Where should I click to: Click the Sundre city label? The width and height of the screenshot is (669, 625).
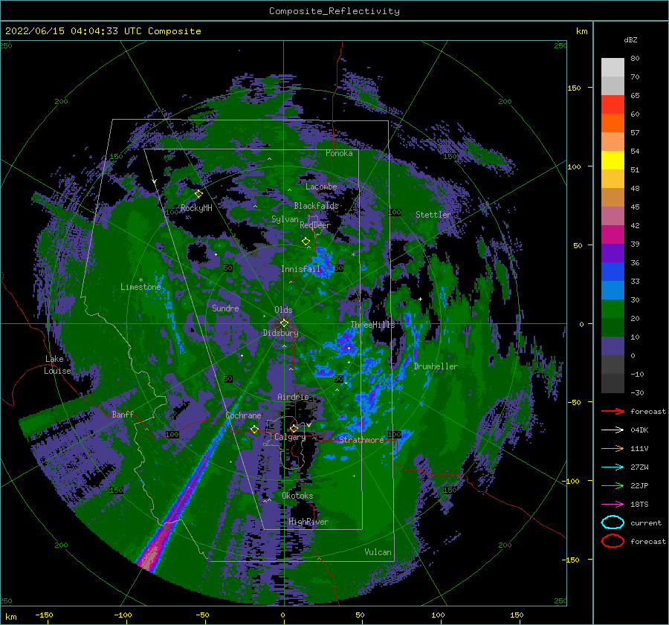pos(225,308)
